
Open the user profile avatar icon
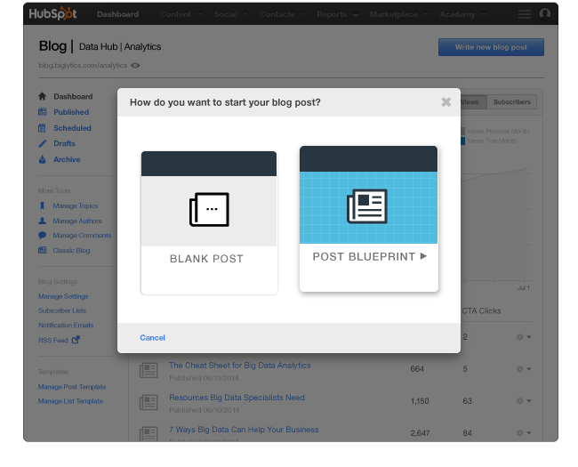(x=545, y=14)
